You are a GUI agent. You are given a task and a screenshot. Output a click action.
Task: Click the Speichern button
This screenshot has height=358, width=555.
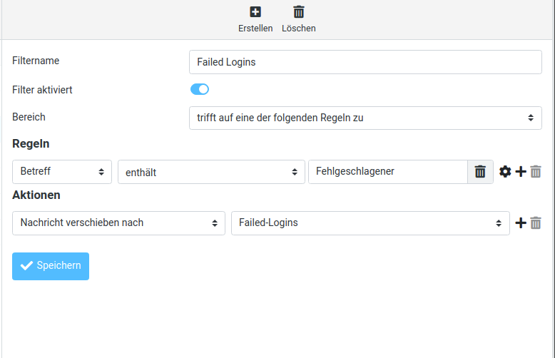[x=51, y=266]
